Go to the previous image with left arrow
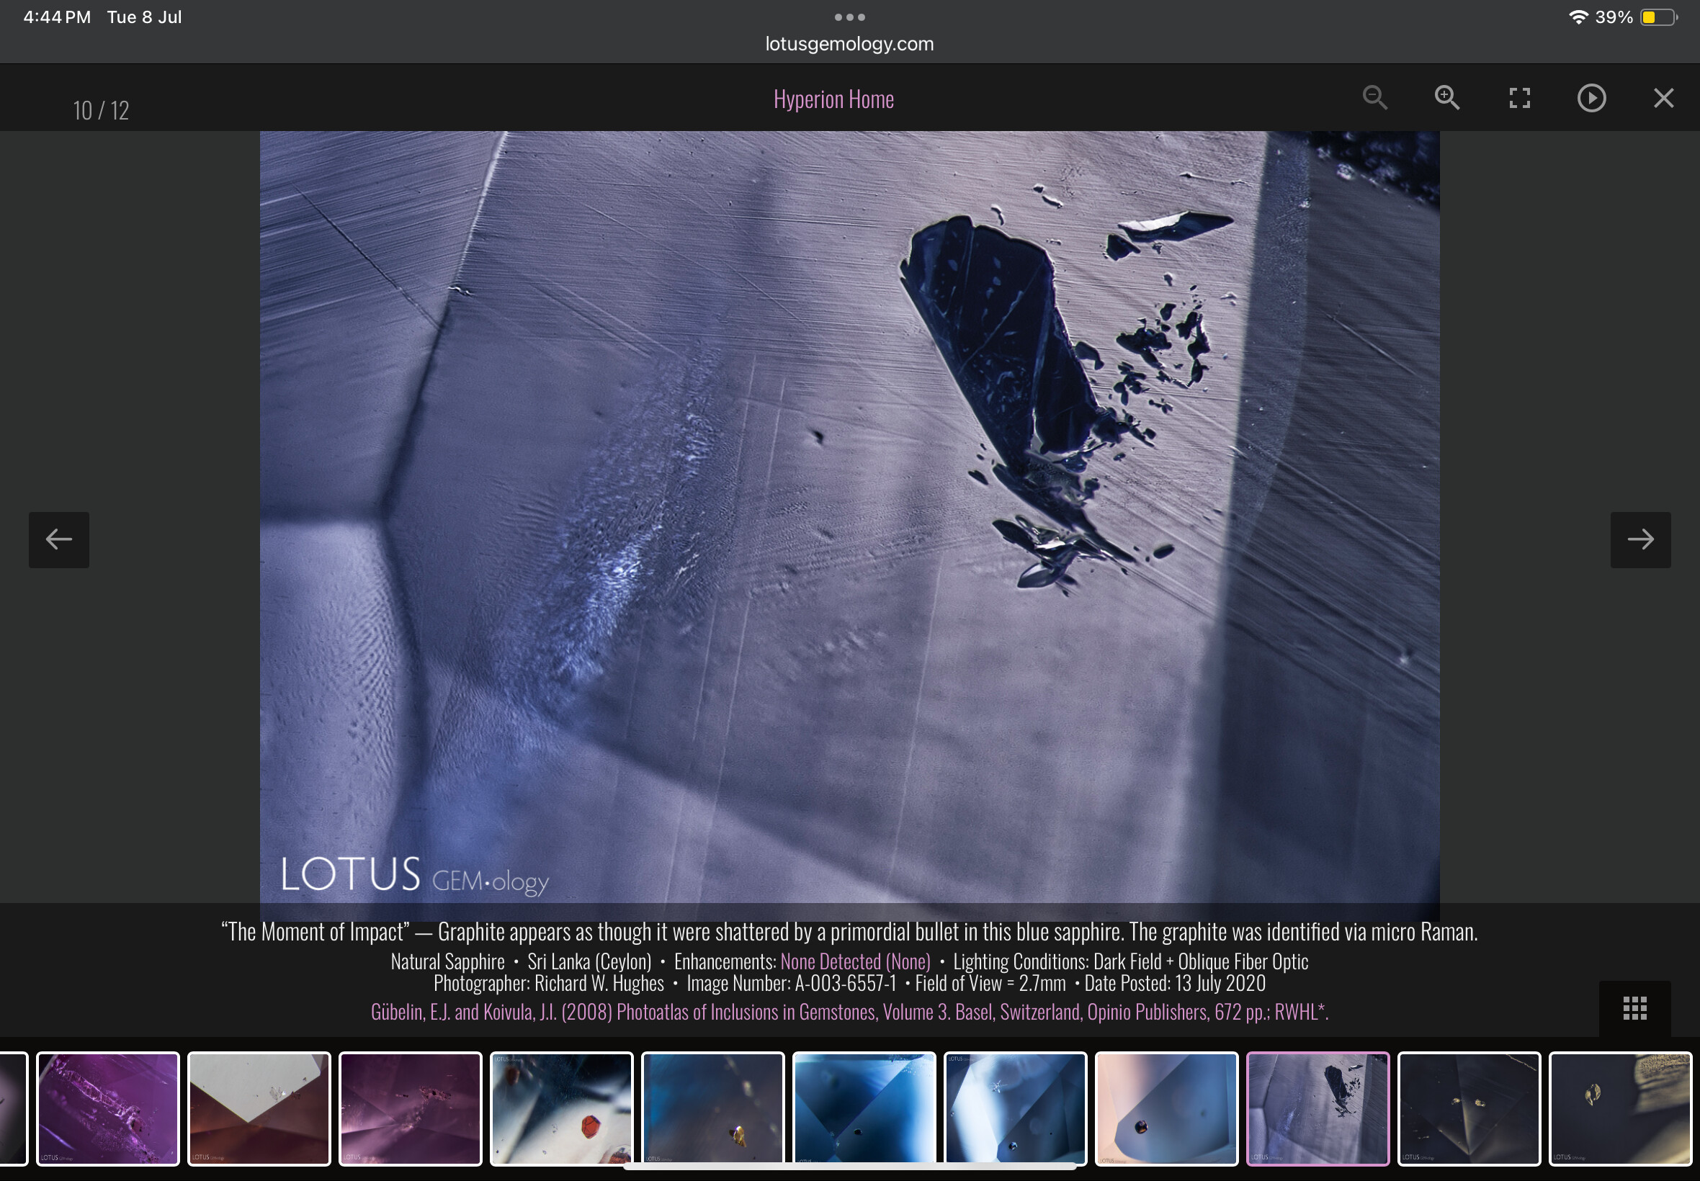Viewport: 1700px width, 1181px height. click(x=59, y=539)
